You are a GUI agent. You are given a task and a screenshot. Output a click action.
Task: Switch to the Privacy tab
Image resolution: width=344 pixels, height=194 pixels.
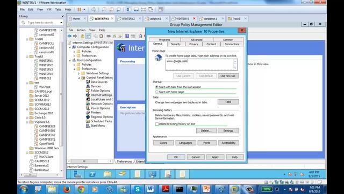[193, 44]
